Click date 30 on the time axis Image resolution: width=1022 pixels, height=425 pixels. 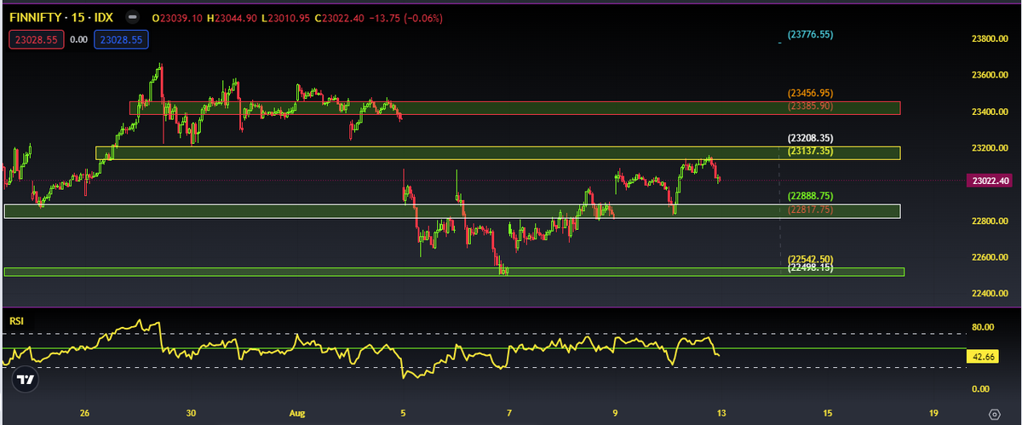192,413
